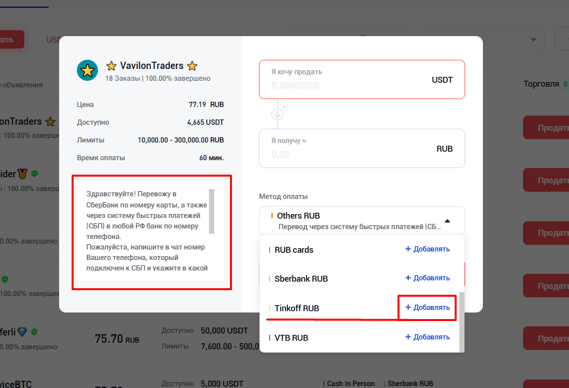Click the Продать button in the onTraders row
The height and width of the screenshot is (388, 569).
[546, 127]
